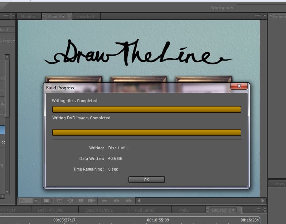Click OK in Build Progress dialog
286x224 pixels.
tap(146, 180)
